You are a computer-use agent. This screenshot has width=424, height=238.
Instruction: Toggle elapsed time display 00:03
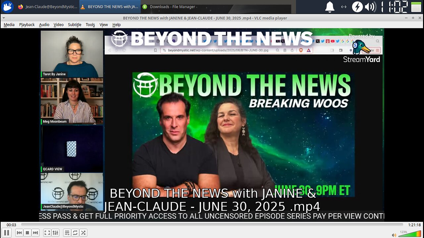[x=11, y=225]
